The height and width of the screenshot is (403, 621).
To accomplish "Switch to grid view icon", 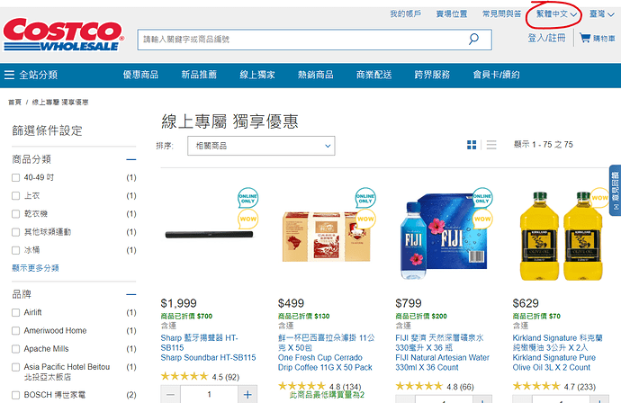I will [x=472, y=145].
